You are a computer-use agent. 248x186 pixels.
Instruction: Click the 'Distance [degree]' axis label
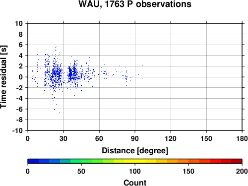[x=135, y=151]
